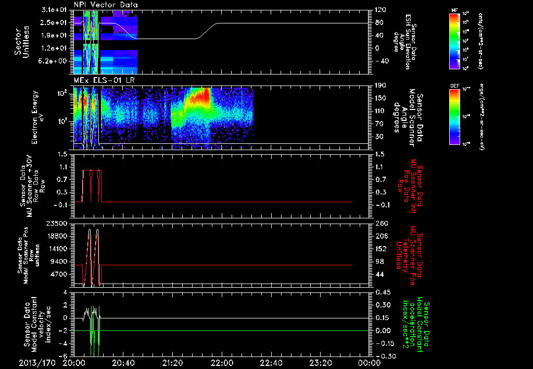Click the '-6' velocity tick value

tap(64, 356)
